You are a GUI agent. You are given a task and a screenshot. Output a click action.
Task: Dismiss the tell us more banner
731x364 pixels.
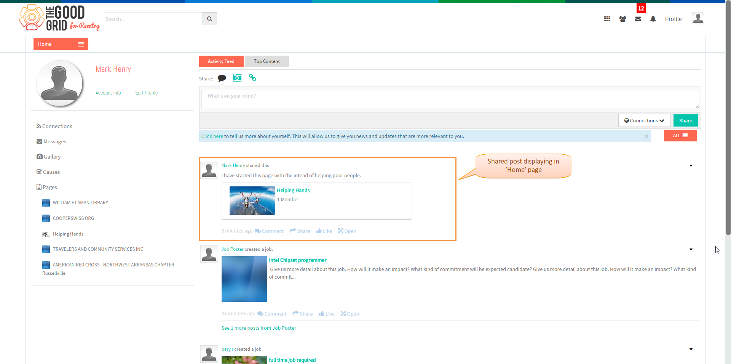click(x=646, y=136)
